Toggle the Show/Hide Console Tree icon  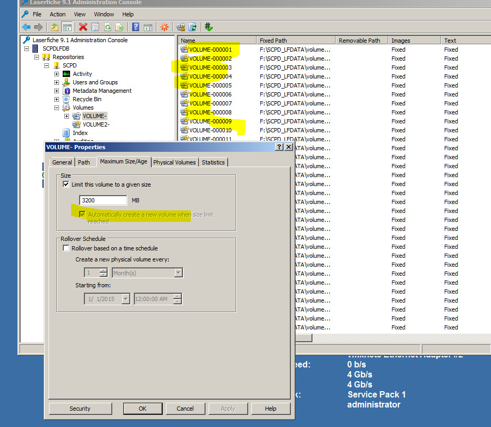click(67, 27)
